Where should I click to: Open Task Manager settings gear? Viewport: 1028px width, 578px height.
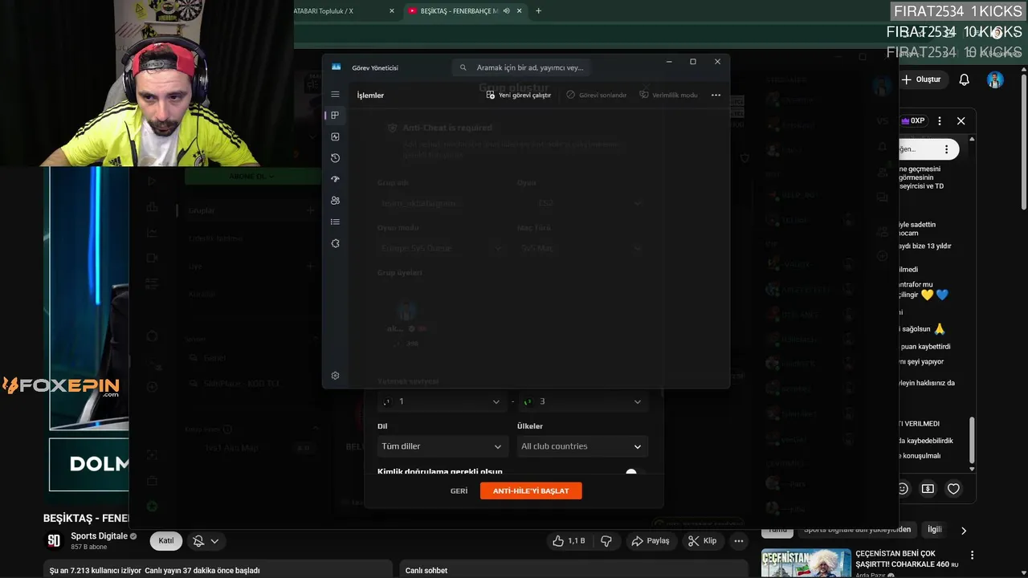pos(336,376)
